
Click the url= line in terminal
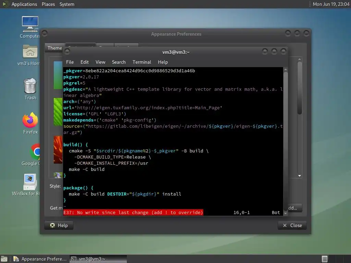click(143, 108)
